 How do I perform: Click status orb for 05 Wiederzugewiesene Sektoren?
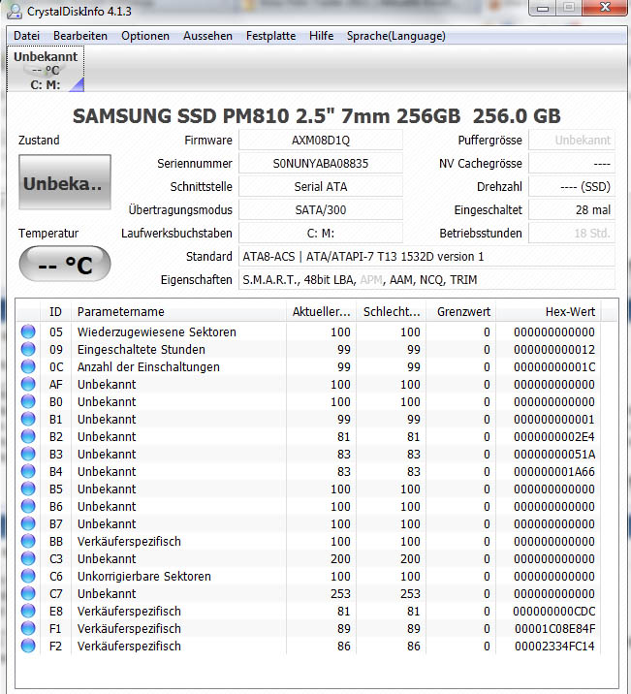28,331
